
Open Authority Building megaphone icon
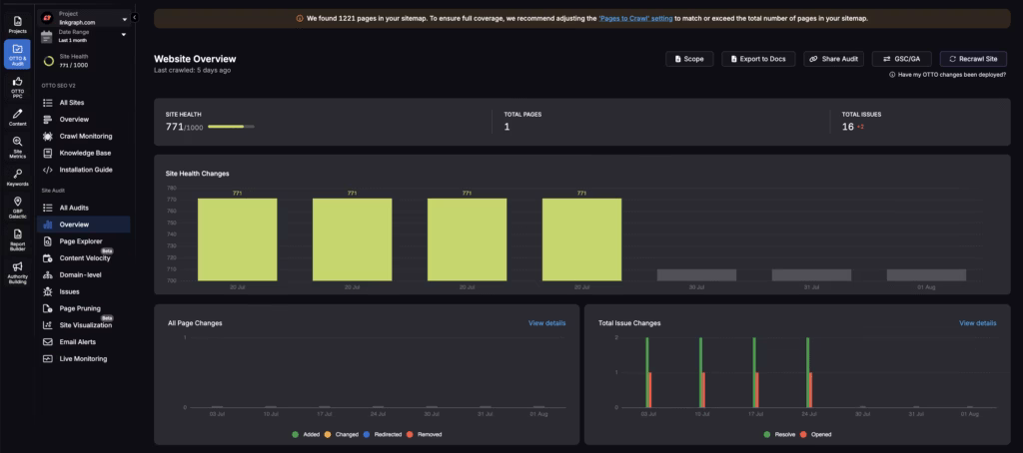tap(17, 270)
